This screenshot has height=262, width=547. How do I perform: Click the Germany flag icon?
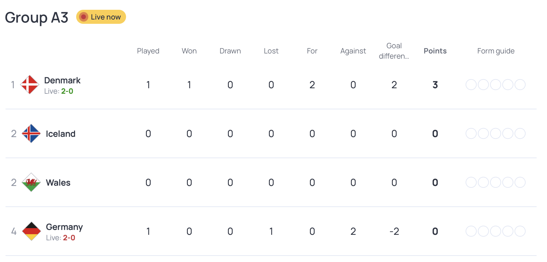tap(32, 231)
